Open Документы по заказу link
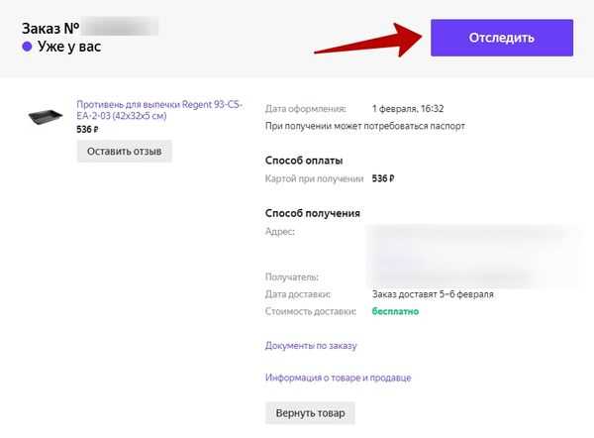 point(311,346)
